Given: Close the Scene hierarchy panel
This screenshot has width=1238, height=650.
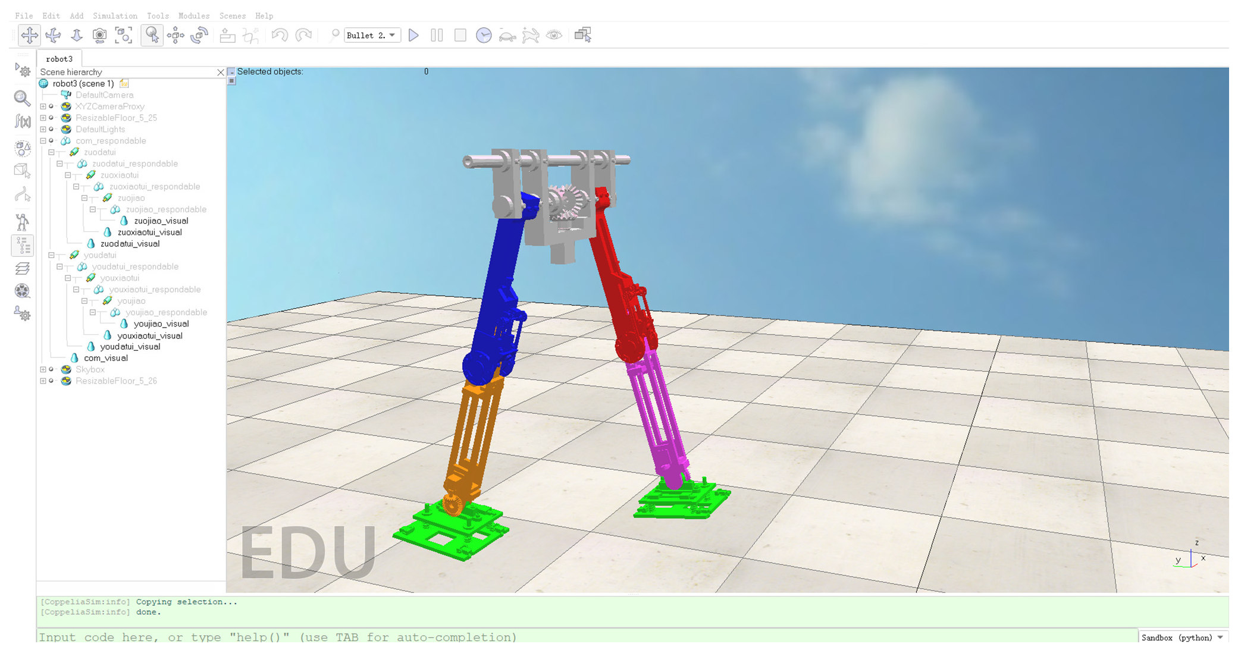Looking at the screenshot, I should coord(221,72).
